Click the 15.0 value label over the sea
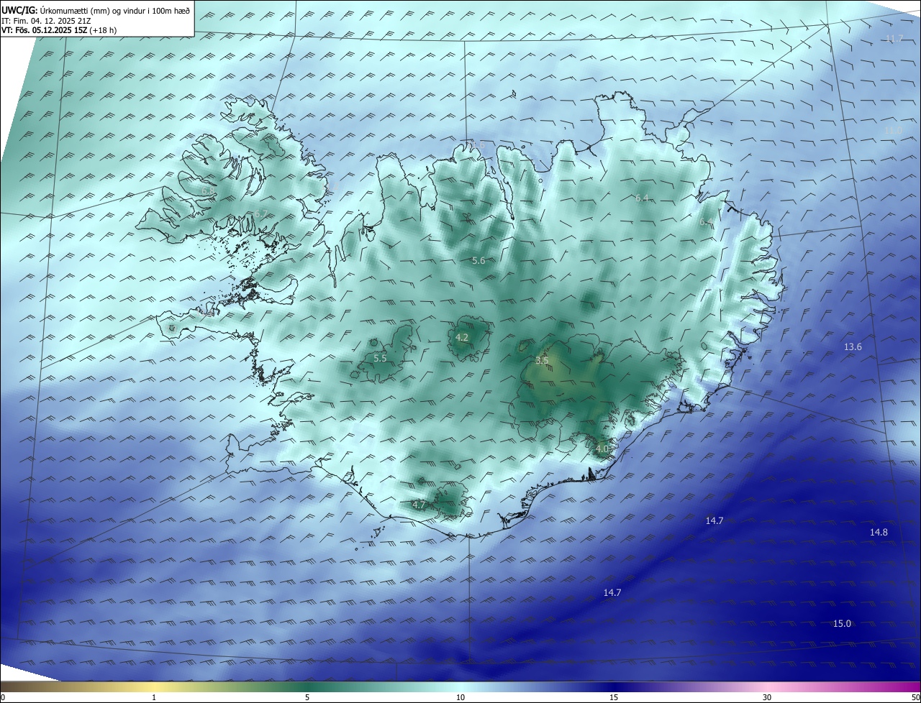 click(x=842, y=623)
